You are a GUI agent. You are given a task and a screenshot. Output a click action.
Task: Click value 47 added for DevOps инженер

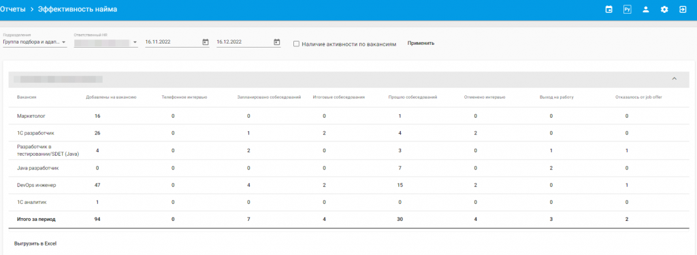click(97, 185)
